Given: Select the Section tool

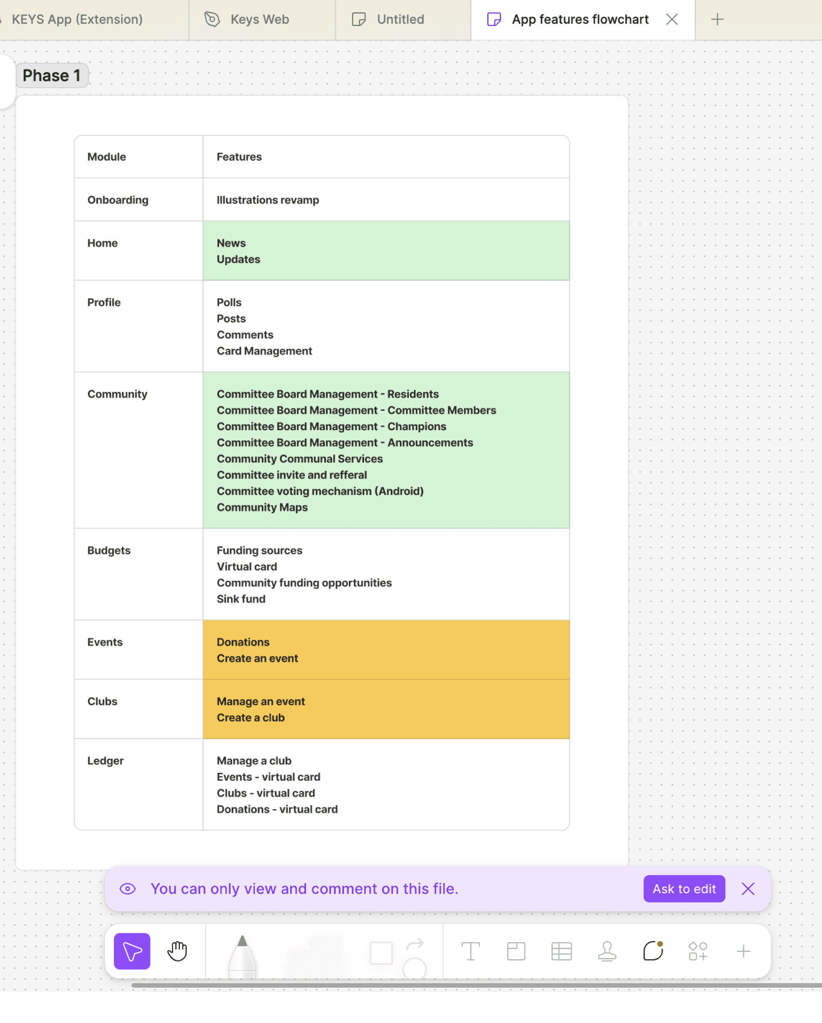Looking at the screenshot, I should (x=516, y=951).
